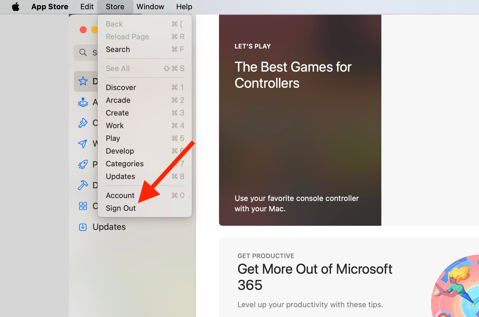Open the App Store application menu

50,7
